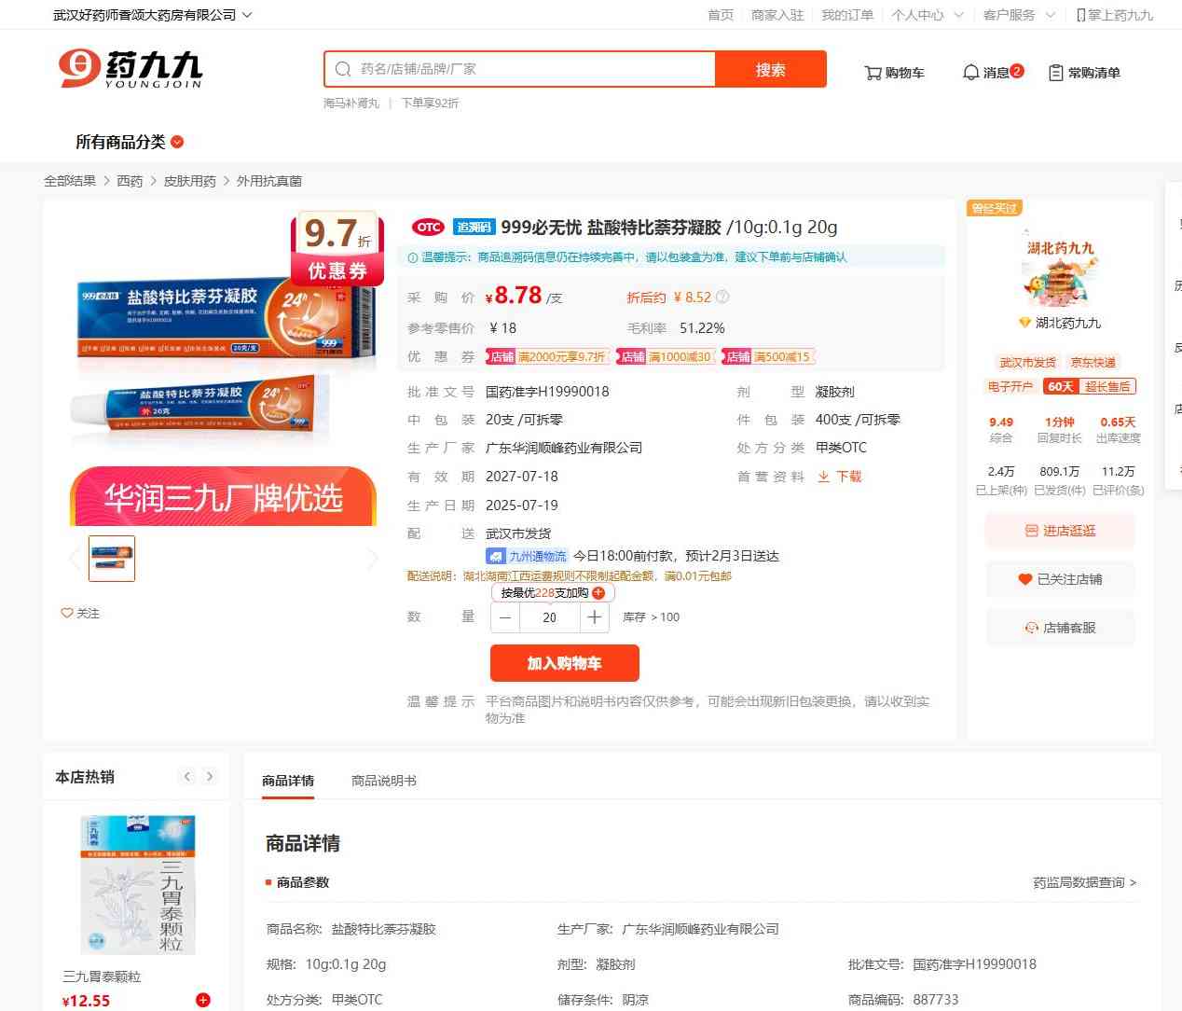This screenshot has height=1011, width=1182.
Task: Add 三九胃泰颗粒 to cart with plus icon
Action: tap(202, 1000)
